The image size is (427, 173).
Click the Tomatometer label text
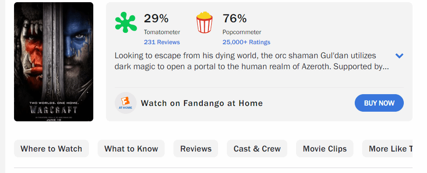point(162,32)
